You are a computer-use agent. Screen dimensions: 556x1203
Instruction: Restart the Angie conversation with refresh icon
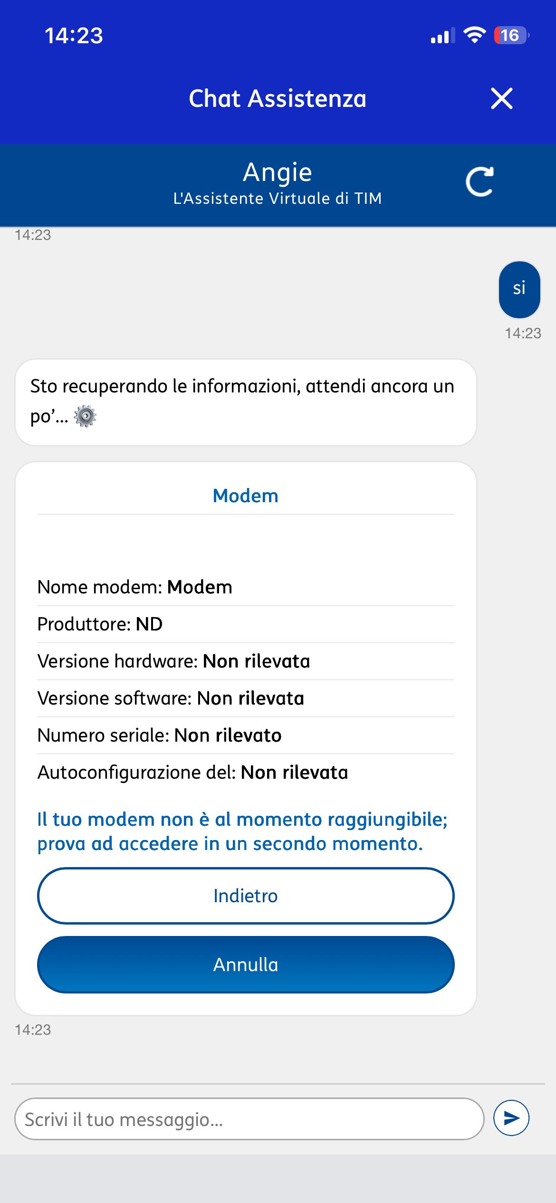point(479,181)
